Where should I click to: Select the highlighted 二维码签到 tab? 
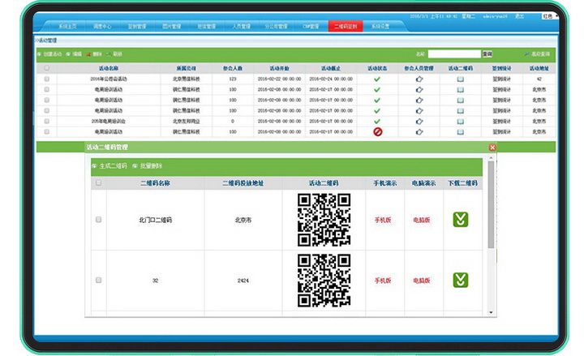[346, 27]
